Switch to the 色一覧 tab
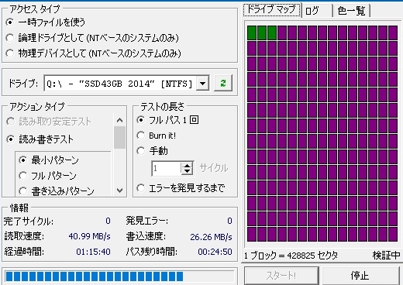 tap(352, 11)
